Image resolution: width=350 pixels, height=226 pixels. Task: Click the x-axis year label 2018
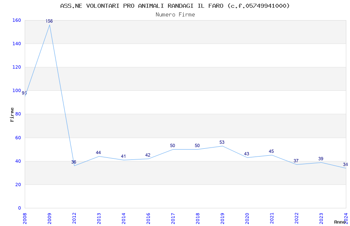[x=198, y=219]
